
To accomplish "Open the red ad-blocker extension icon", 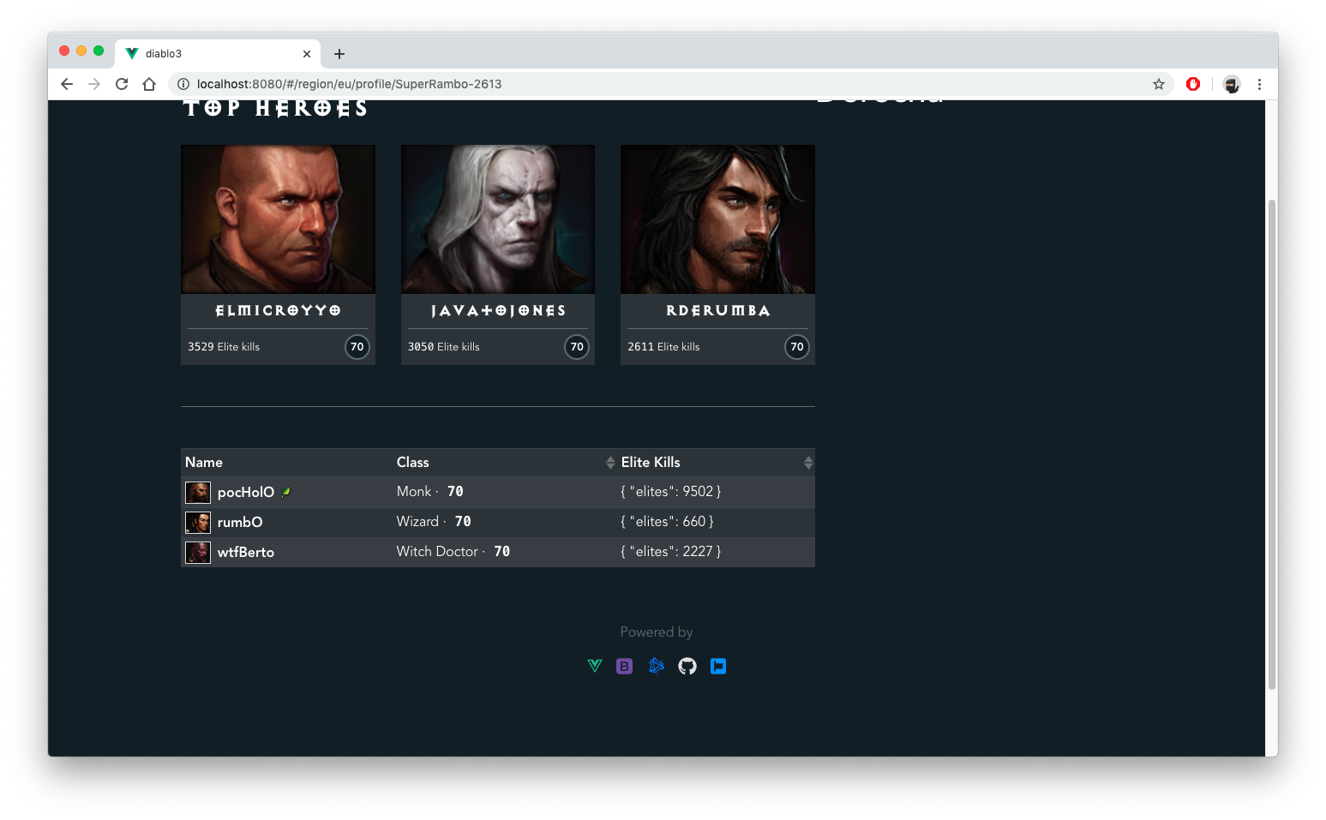I will 1193,84.
